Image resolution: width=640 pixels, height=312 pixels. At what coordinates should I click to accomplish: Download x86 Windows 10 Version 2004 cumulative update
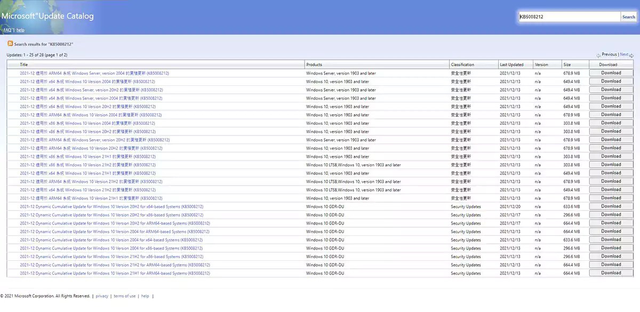(x=611, y=123)
